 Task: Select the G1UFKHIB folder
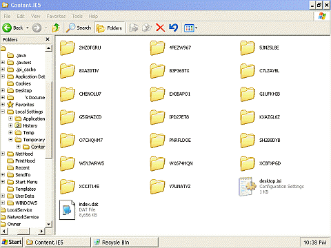(x=260, y=94)
